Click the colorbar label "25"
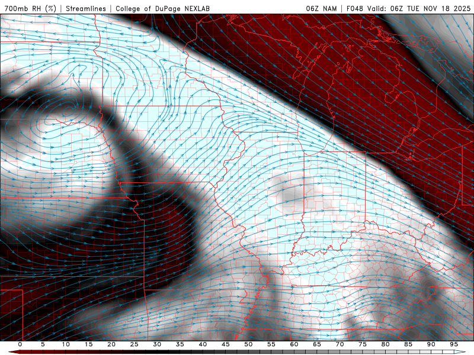The height and width of the screenshot is (355, 474). point(134,344)
